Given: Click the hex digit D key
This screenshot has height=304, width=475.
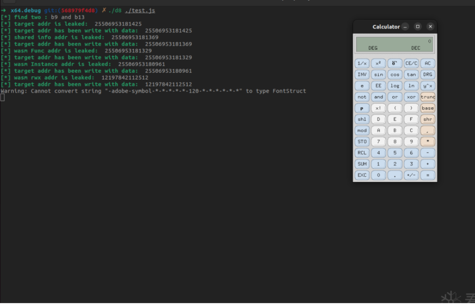Looking at the screenshot, I should click(x=378, y=119).
